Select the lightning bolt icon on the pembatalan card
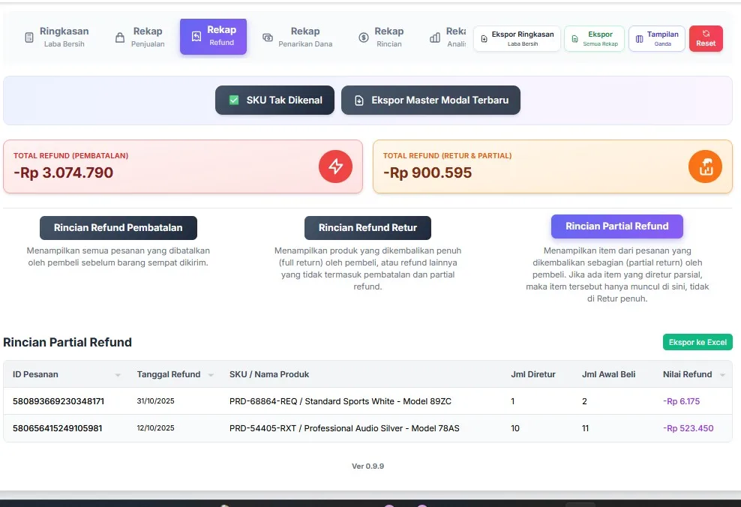Viewport: 741px width, 507px height. 335,166
